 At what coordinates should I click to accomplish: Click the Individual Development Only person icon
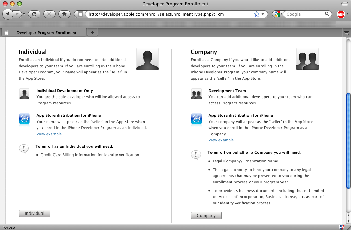pyautogui.click(x=24, y=94)
